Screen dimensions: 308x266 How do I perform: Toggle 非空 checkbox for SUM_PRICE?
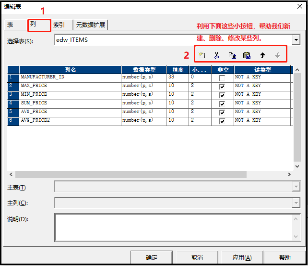click(x=222, y=104)
